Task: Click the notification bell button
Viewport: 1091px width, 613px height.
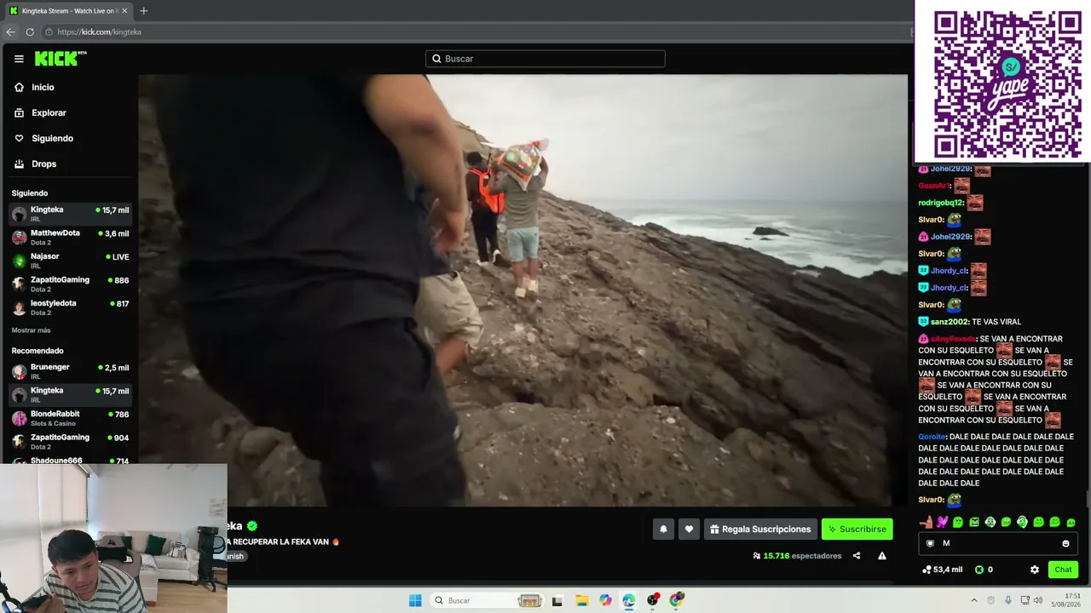Action: [x=663, y=529]
